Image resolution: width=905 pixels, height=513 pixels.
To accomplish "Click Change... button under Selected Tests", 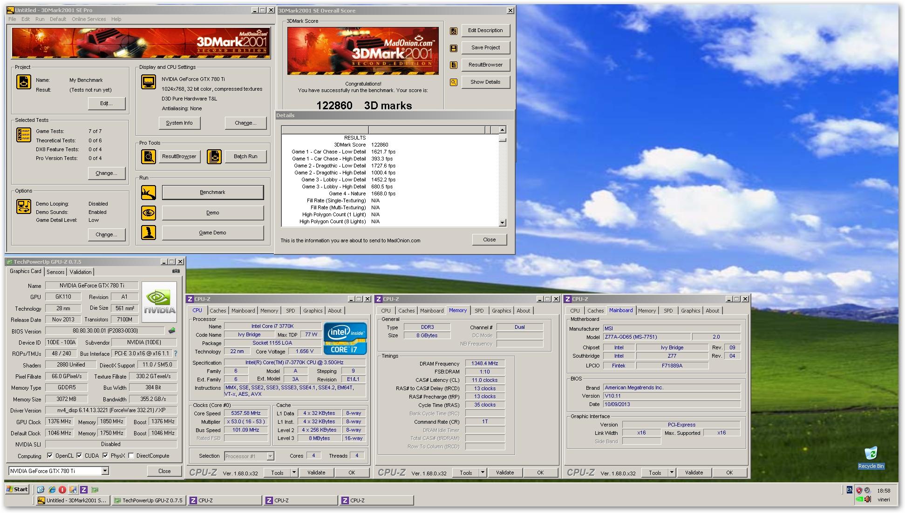I will pyautogui.click(x=106, y=173).
